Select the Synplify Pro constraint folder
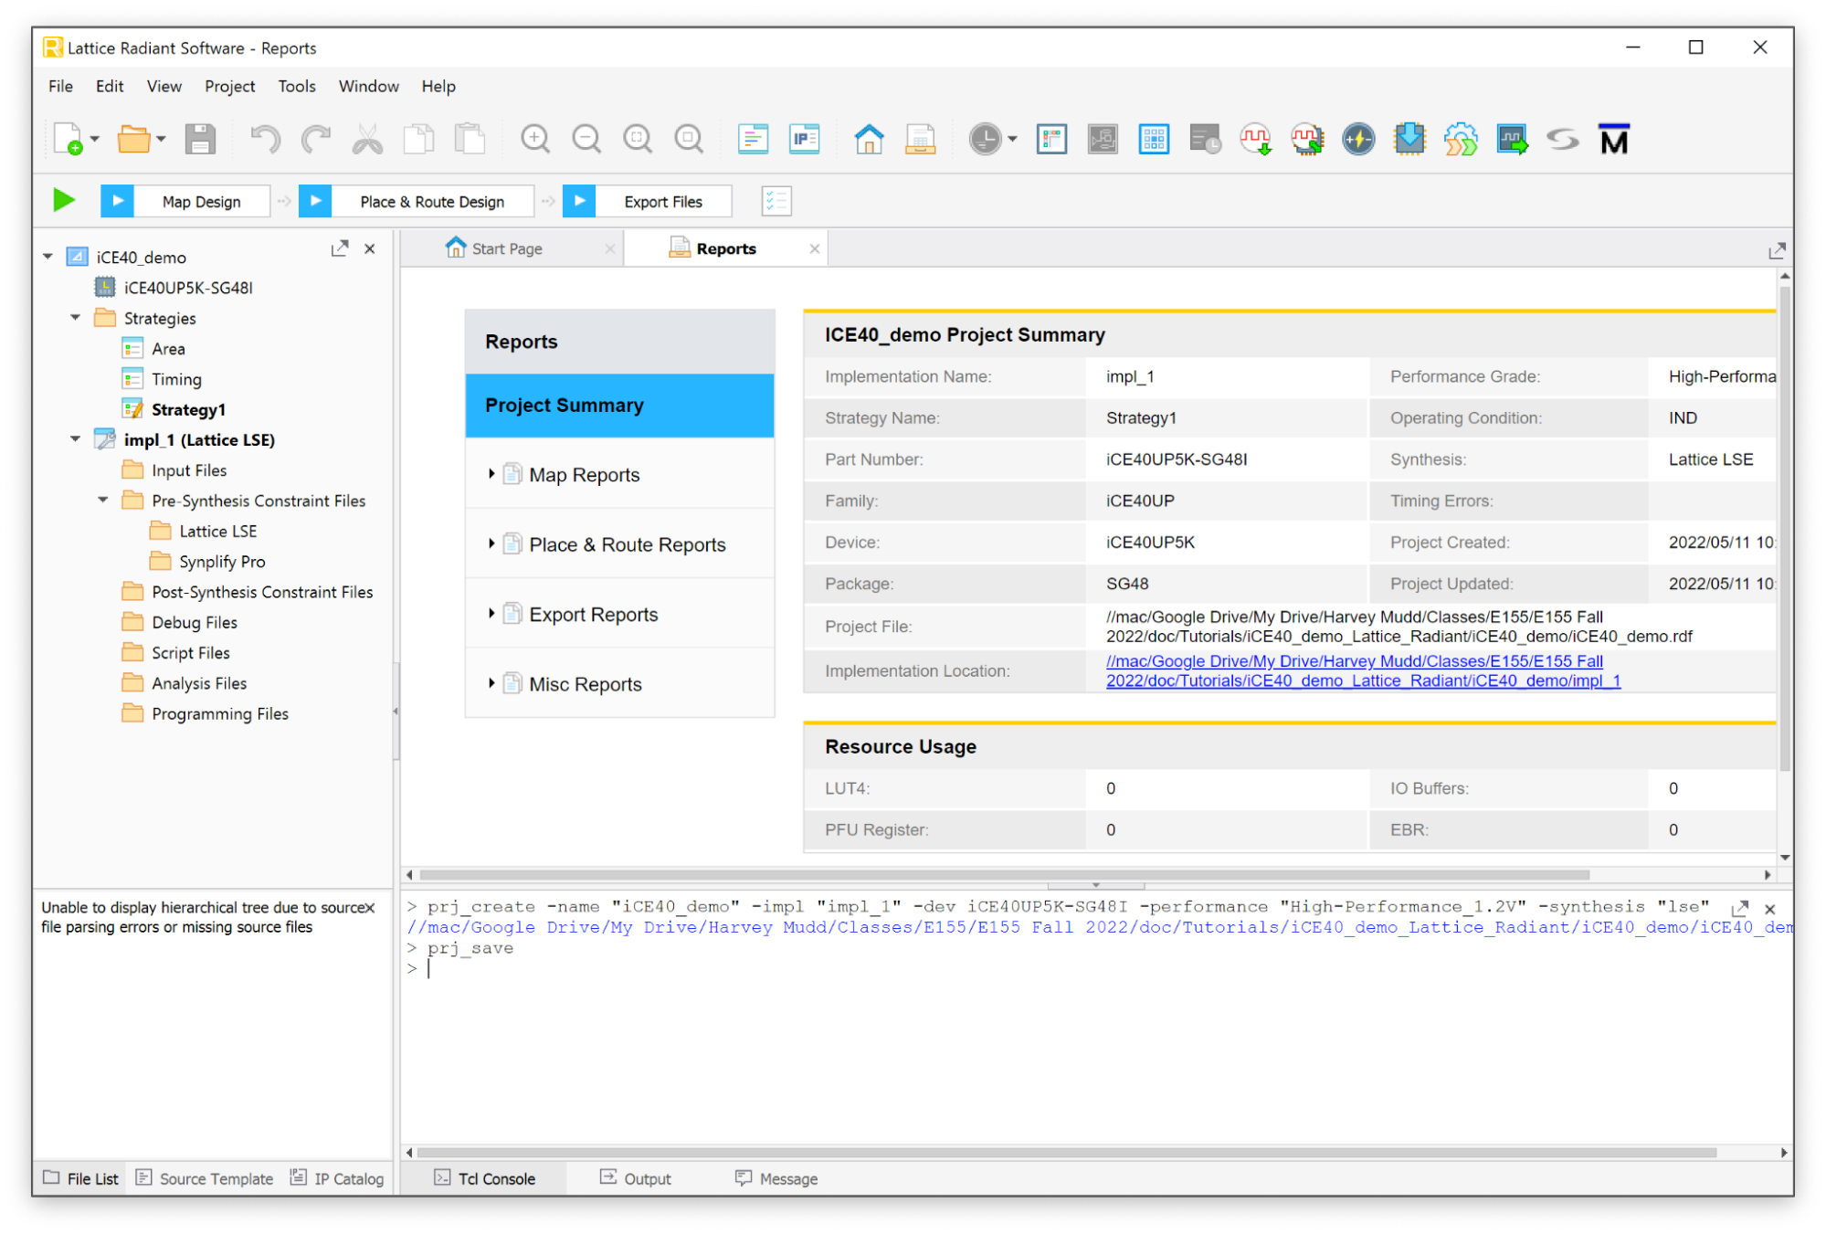1826x1234 pixels. [222, 562]
